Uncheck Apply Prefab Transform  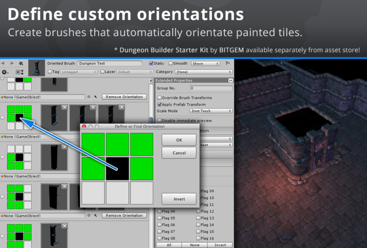(x=159, y=104)
